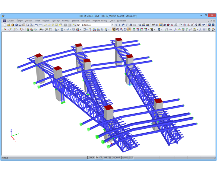Toggle the RASTR grid in status bar
Viewport: 217px width, 174px height.
99,157
